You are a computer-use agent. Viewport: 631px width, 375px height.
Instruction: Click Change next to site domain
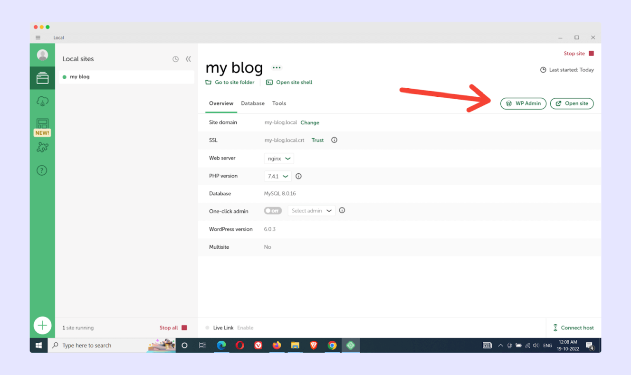[310, 122]
